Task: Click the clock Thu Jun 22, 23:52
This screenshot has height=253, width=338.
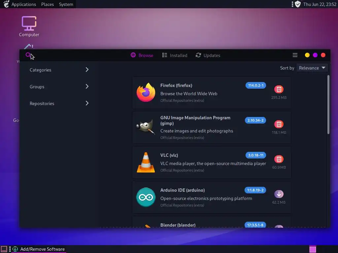Action: click(x=320, y=4)
